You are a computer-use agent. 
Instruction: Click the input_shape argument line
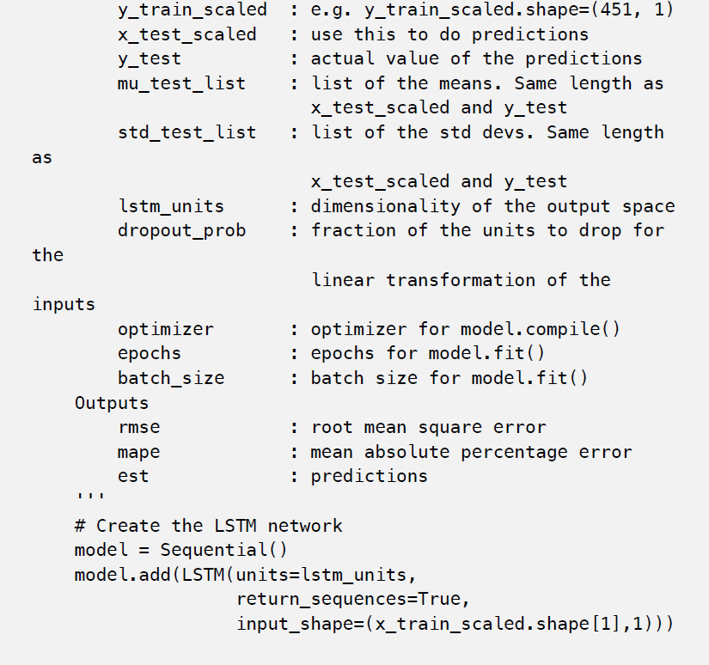point(455,625)
